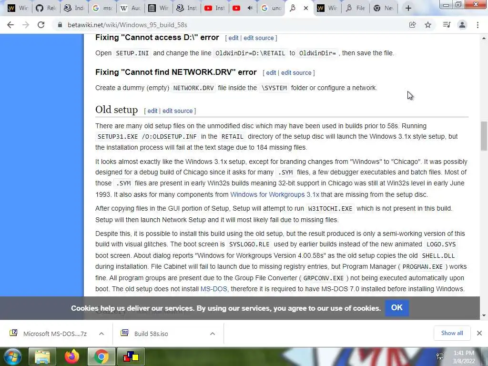The width and height of the screenshot is (488, 366).
Task: Bookmark this page with the star
Action: [428, 25]
